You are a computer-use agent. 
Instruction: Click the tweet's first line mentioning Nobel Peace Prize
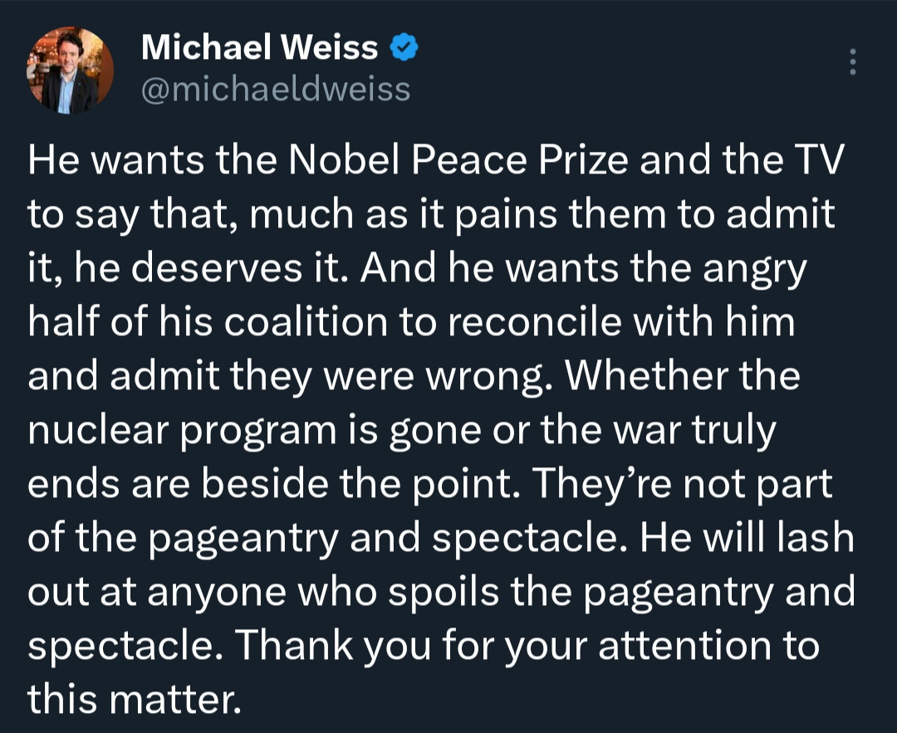coord(436,159)
